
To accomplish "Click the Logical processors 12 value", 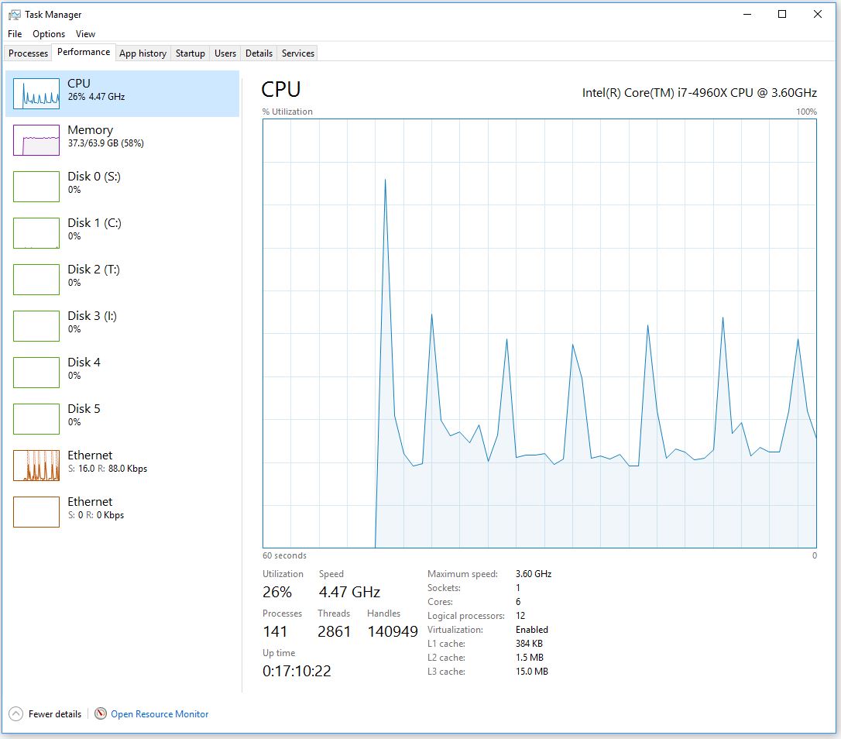I will point(520,616).
